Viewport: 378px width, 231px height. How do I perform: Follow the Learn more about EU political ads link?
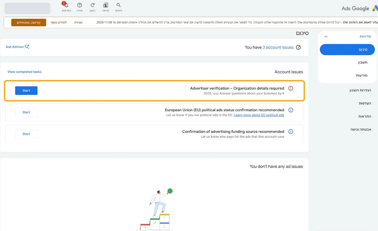tap(259, 115)
